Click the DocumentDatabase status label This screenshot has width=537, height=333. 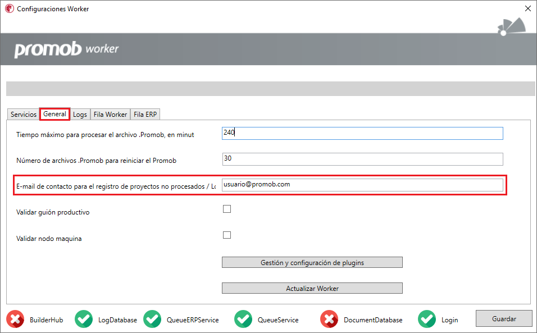[373, 320]
